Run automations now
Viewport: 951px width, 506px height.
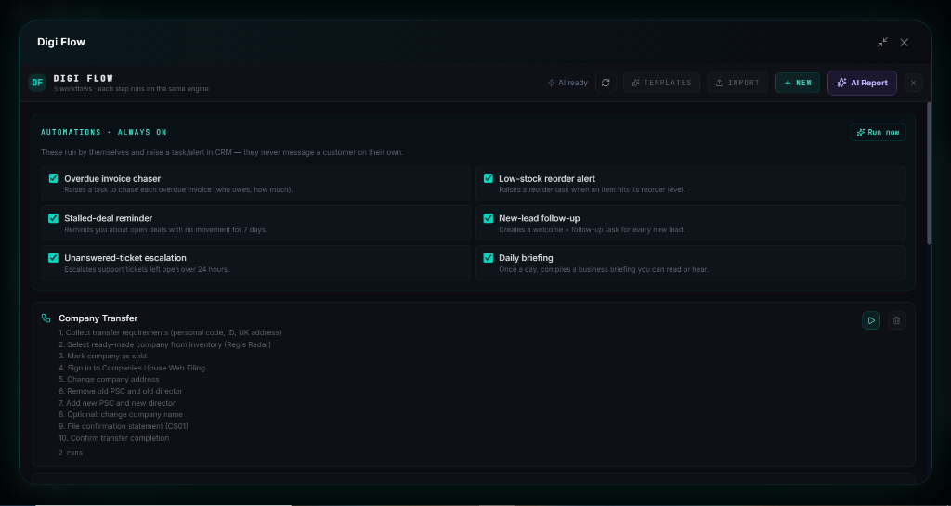click(x=878, y=132)
